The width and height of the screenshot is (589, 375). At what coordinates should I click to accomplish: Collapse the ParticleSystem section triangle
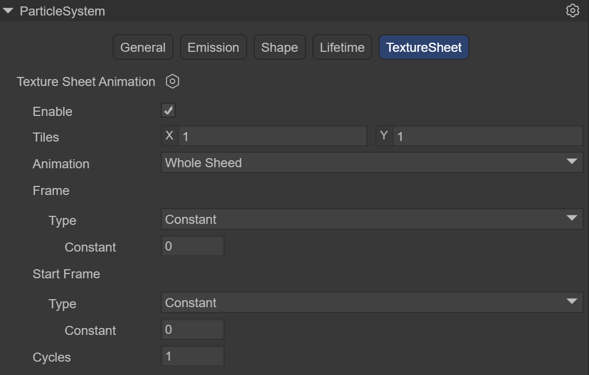click(x=8, y=11)
